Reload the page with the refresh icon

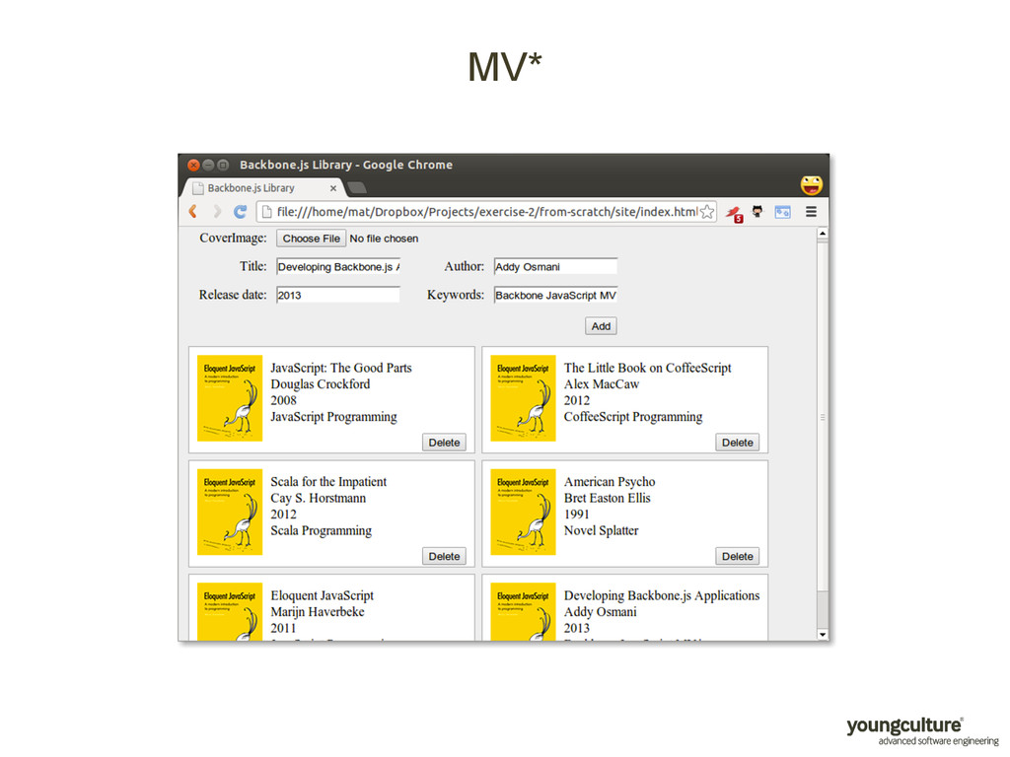[x=241, y=212]
